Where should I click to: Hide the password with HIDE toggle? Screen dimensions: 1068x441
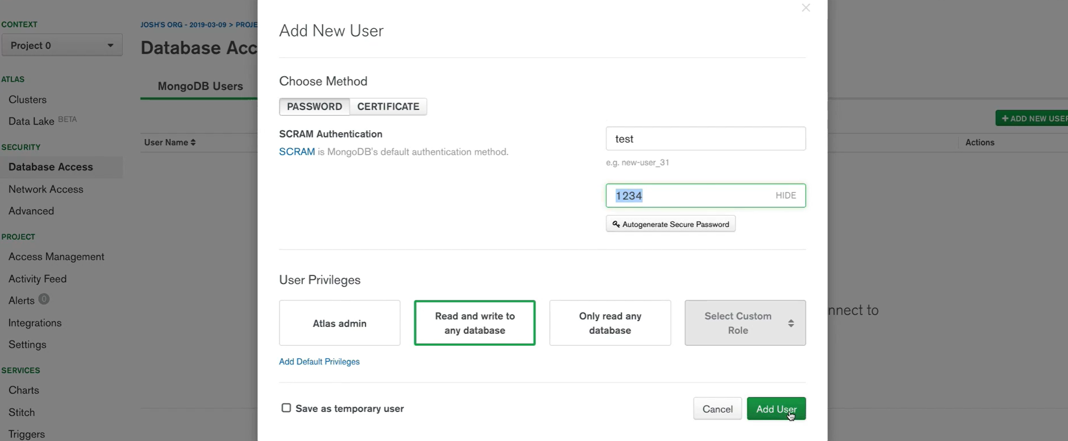(x=785, y=195)
